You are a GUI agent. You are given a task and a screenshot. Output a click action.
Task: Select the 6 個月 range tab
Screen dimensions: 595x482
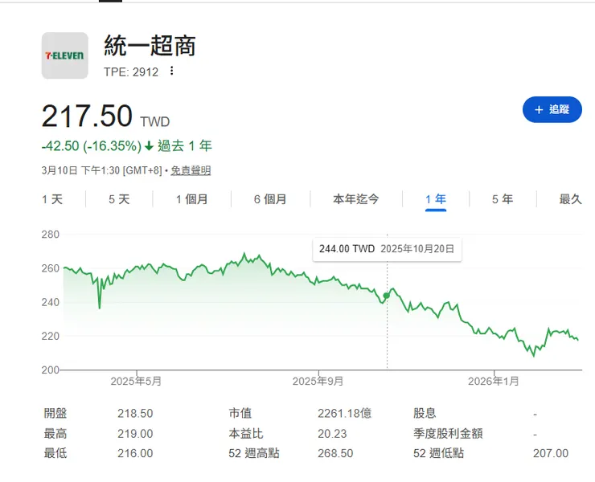[270, 199]
